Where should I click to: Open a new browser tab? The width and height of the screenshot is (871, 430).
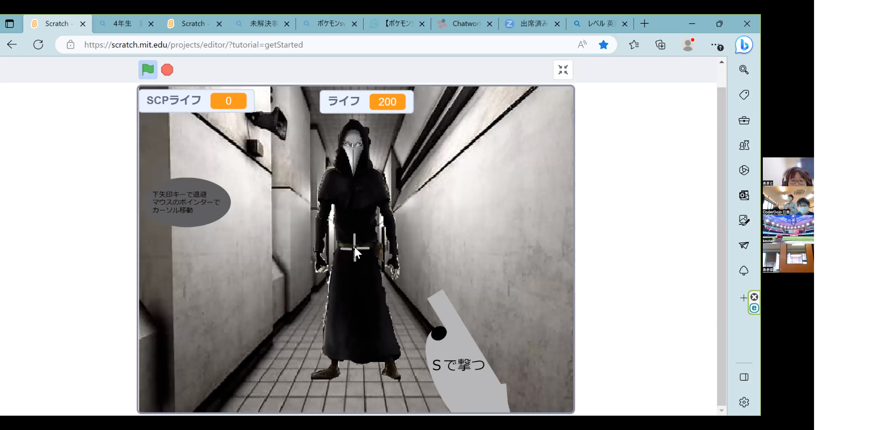point(644,24)
